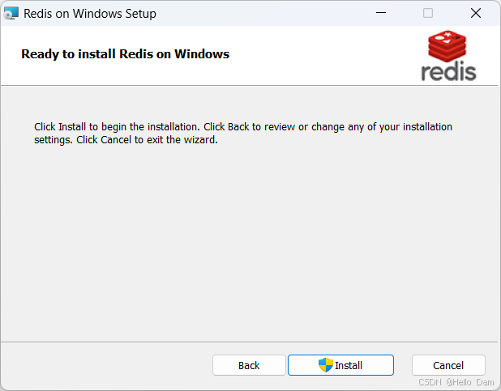Click the empty title bar space beside the window title

(259, 14)
